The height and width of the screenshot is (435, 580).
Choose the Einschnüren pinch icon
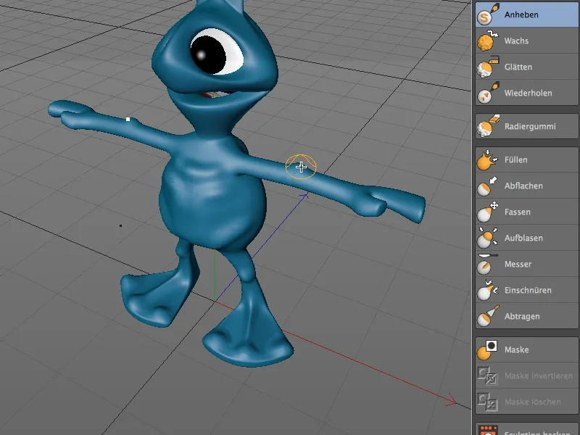point(487,290)
